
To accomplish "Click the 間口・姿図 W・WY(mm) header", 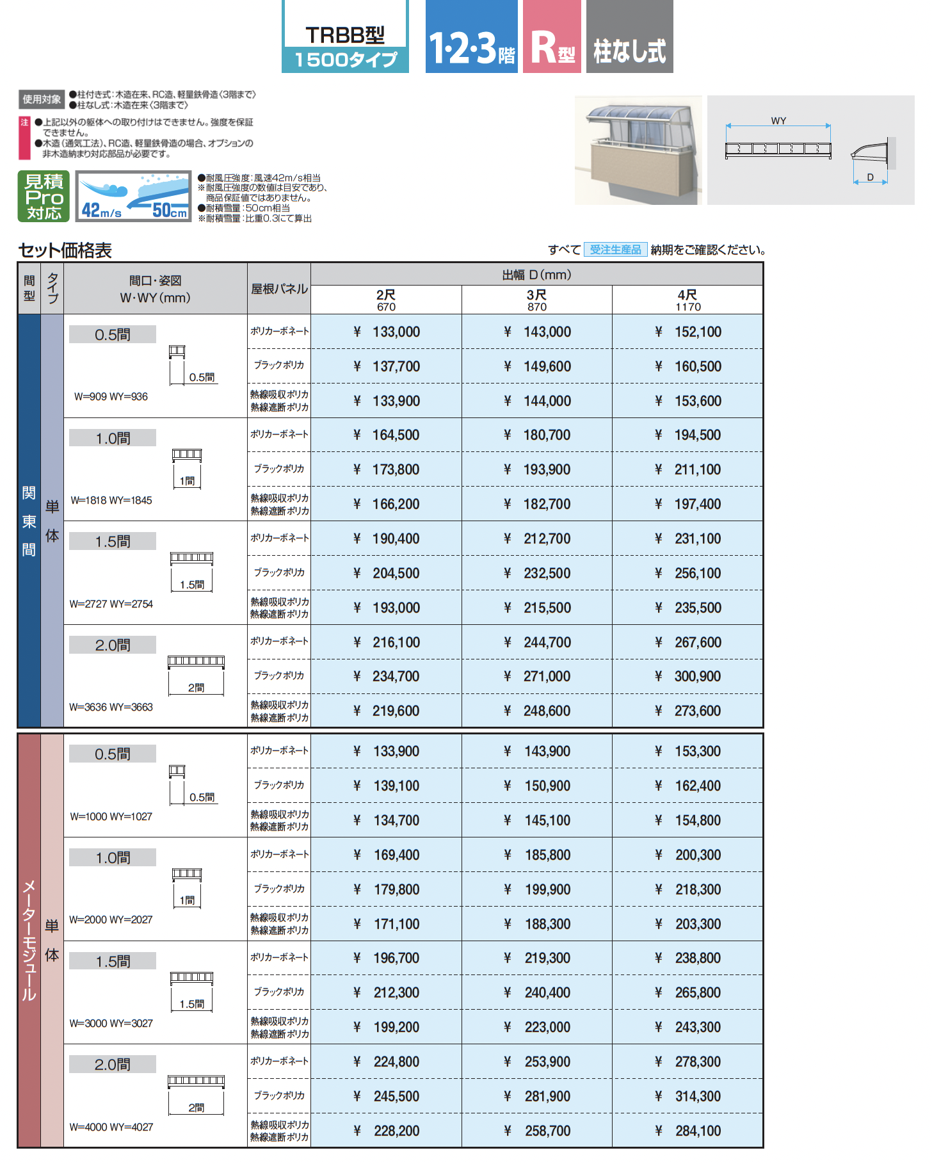I will pos(156,289).
